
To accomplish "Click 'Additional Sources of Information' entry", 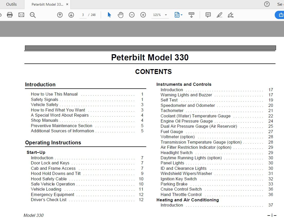I will pos(62,131).
